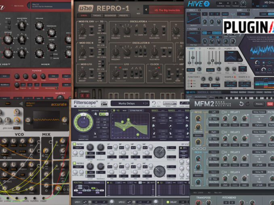Viewport: 274px width, 205px height.
Task: Select the Synth tab in Repro-1
Action: (x=84, y=16)
